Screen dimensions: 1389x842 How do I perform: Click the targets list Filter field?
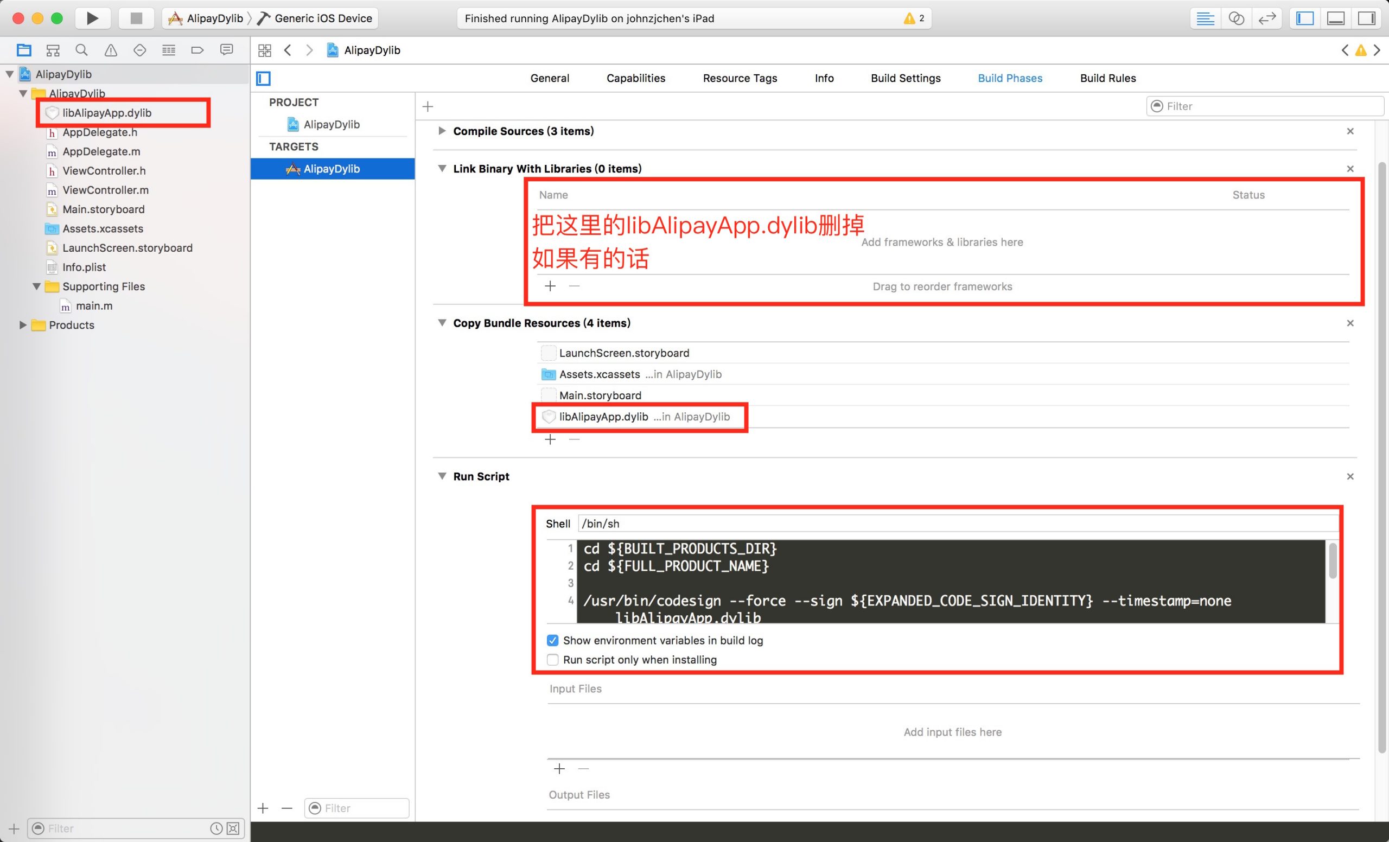357,809
